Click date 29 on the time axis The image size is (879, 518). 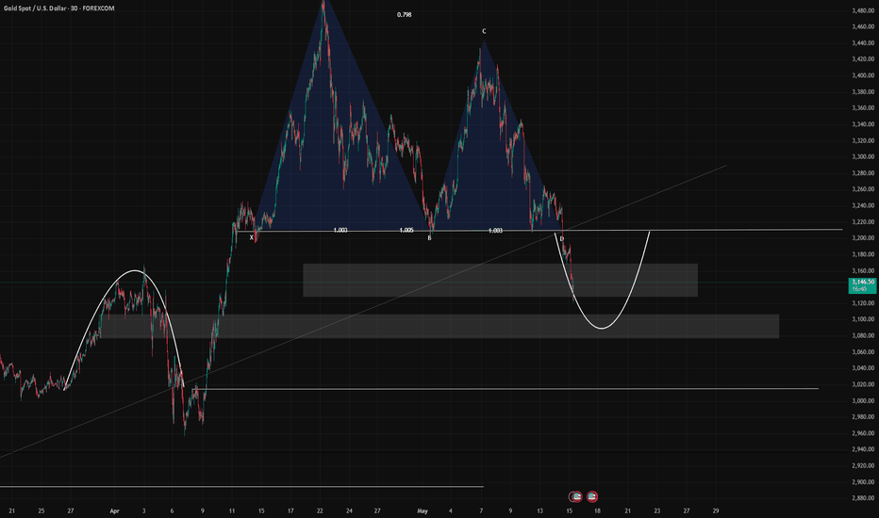click(716, 510)
